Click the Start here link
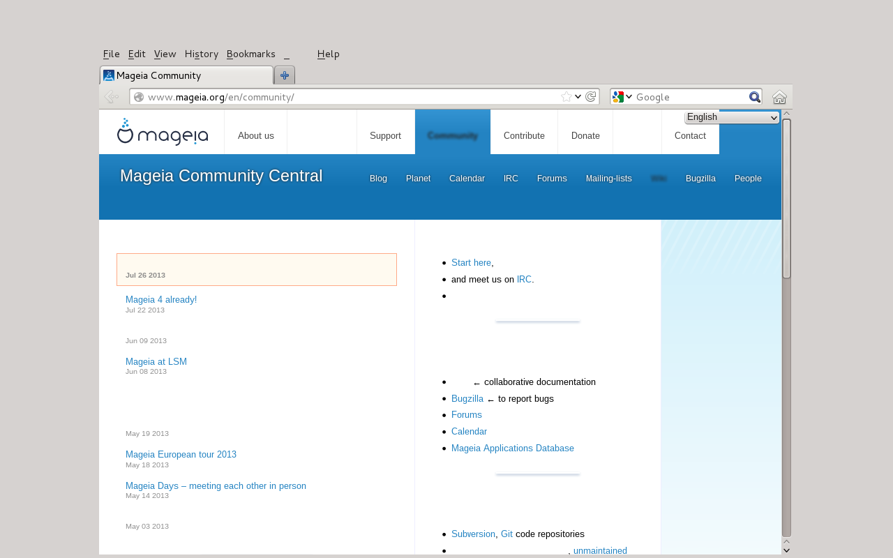The width and height of the screenshot is (893, 558). click(471, 263)
